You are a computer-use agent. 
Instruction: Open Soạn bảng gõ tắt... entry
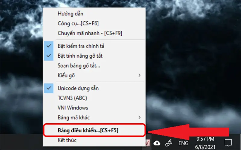79,65
